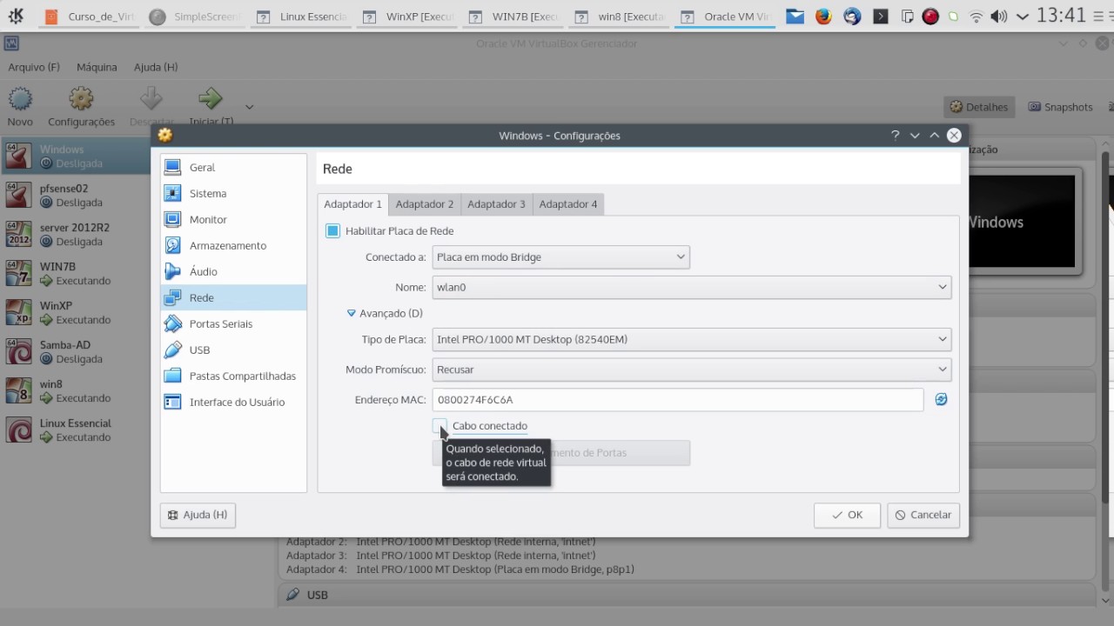Switch to the WIN7B taskbar window

pyautogui.click(x=513, y=17)
